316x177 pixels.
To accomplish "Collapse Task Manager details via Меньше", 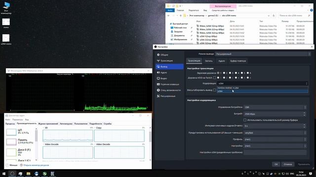I will click(12, 165).
